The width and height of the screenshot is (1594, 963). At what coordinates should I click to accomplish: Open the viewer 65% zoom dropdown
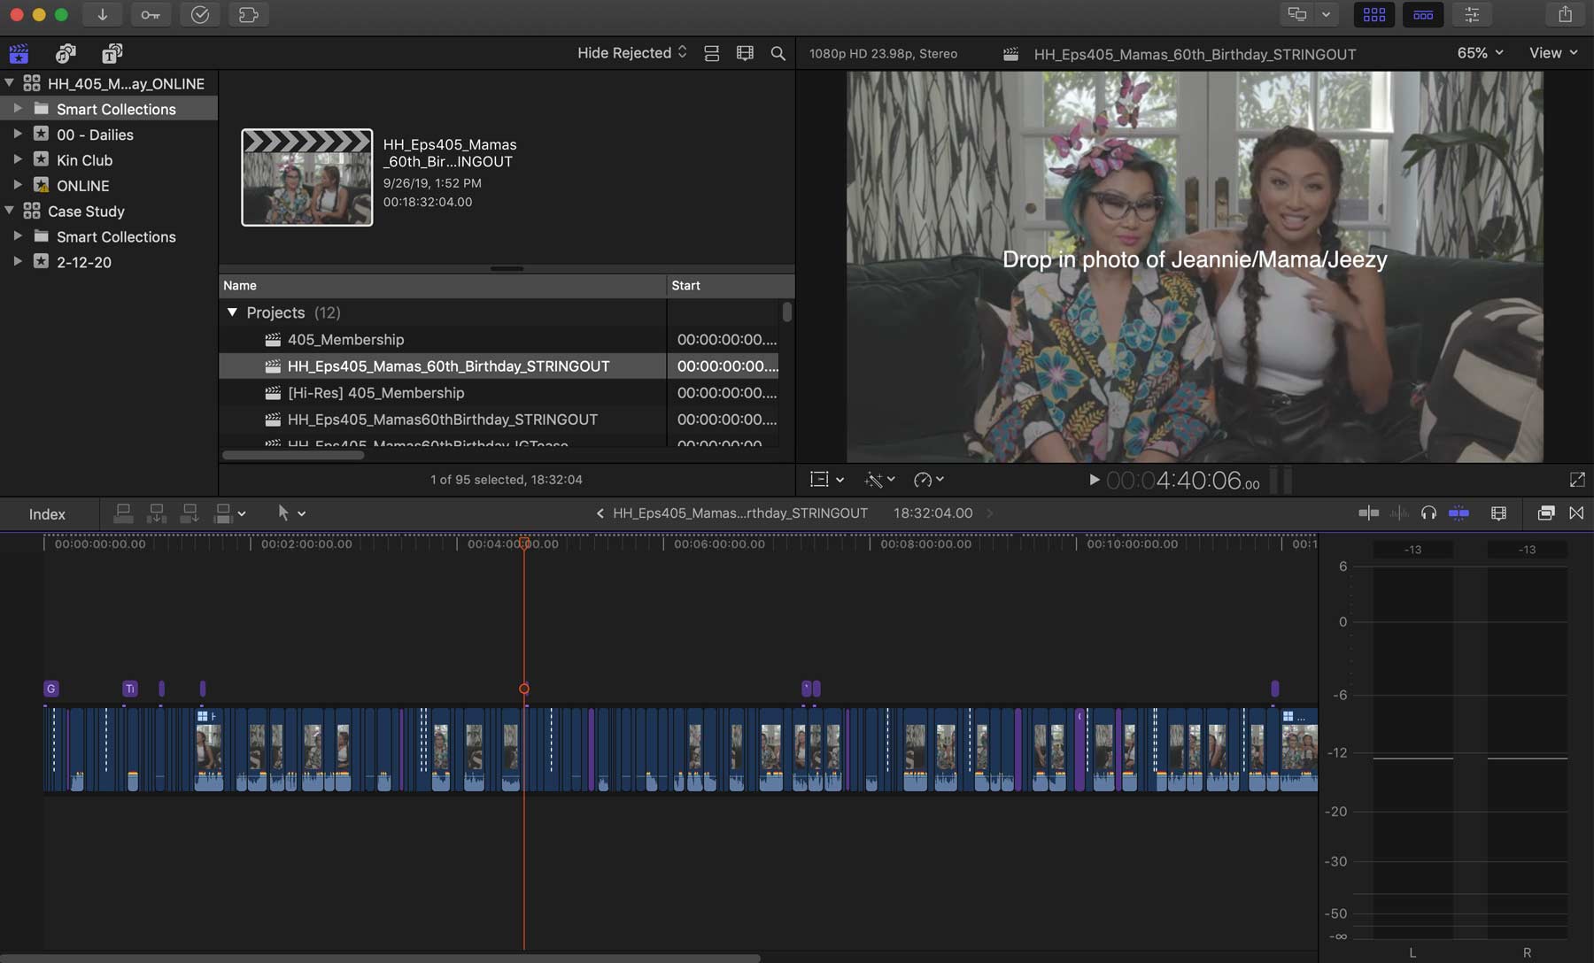point(1480,53)
